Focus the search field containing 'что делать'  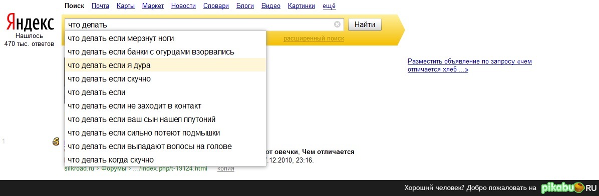tap(204, 24)
